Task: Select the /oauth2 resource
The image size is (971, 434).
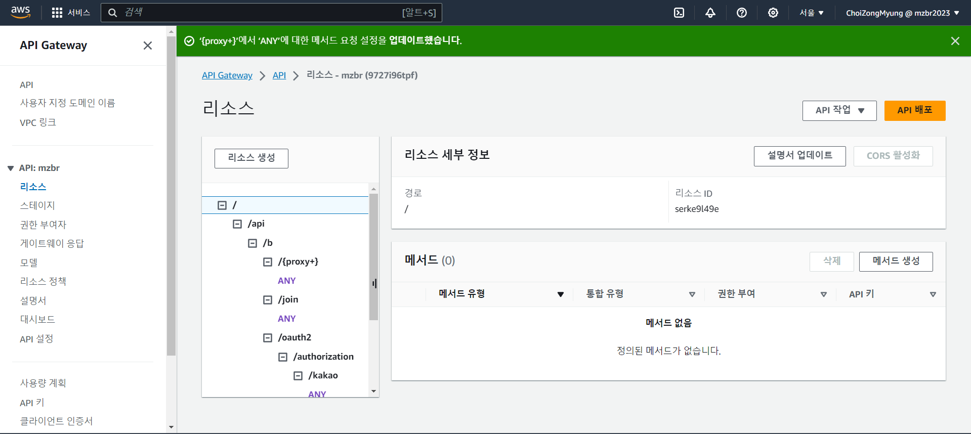Action: pyautogui.click(x=294, y=337)
